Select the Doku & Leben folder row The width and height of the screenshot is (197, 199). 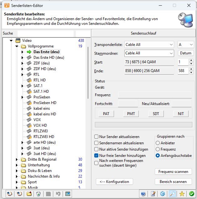point(40,171)
